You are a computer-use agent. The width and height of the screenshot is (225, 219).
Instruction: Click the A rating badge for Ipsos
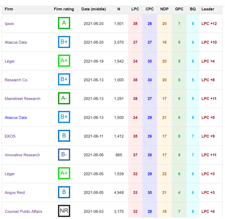coord(64,23)
